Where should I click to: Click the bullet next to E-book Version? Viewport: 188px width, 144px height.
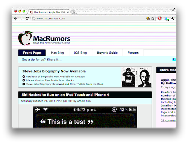click(24, 80)
